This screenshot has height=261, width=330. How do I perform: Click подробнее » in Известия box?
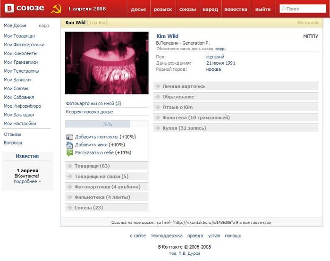point(27,181)
